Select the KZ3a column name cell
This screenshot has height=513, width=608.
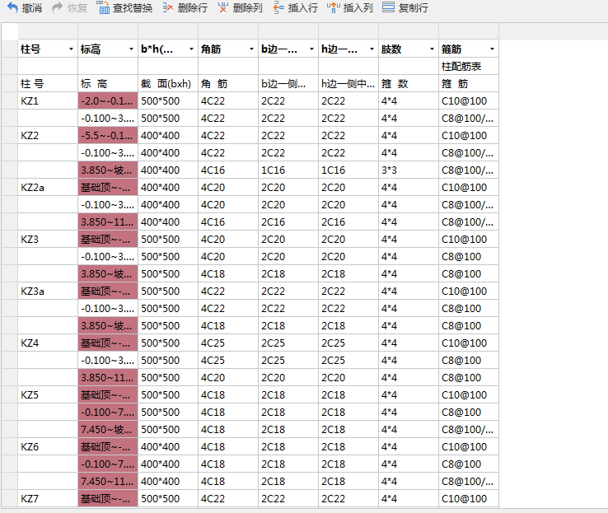coord(48,291)
